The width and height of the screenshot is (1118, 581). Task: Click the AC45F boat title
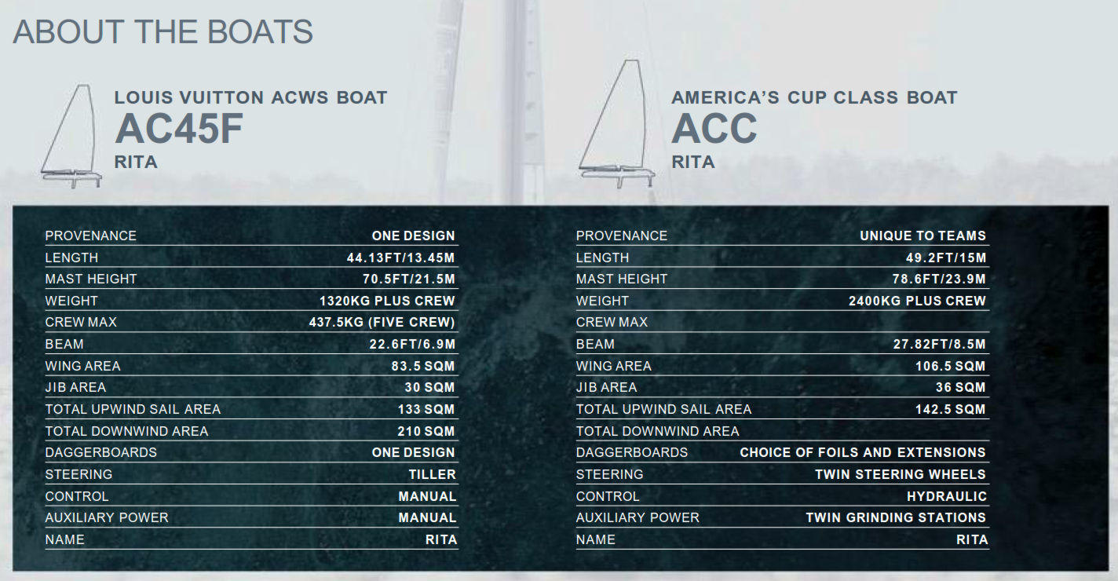[179, 129]
